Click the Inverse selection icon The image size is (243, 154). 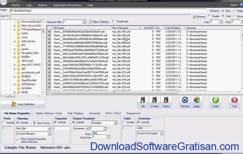point(154,100)
